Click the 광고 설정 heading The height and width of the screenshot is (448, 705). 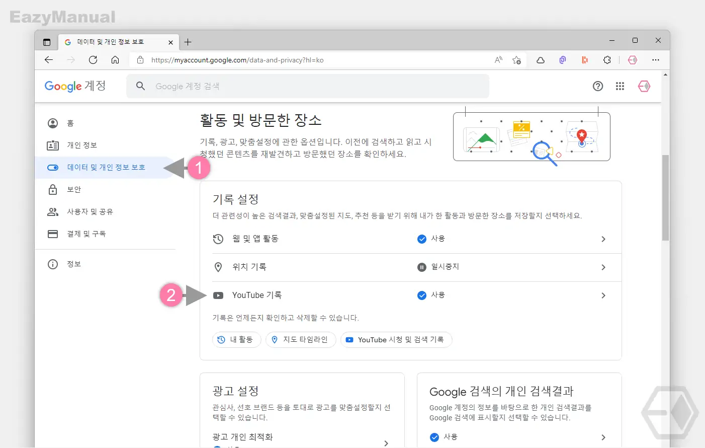click(235, 391)
